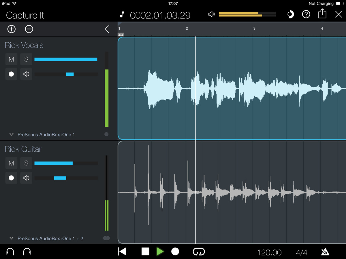Viewport: 346px width, 259px height.
Task: Jump to bar 3 on the ruler
Action: (x=254, y=28)
